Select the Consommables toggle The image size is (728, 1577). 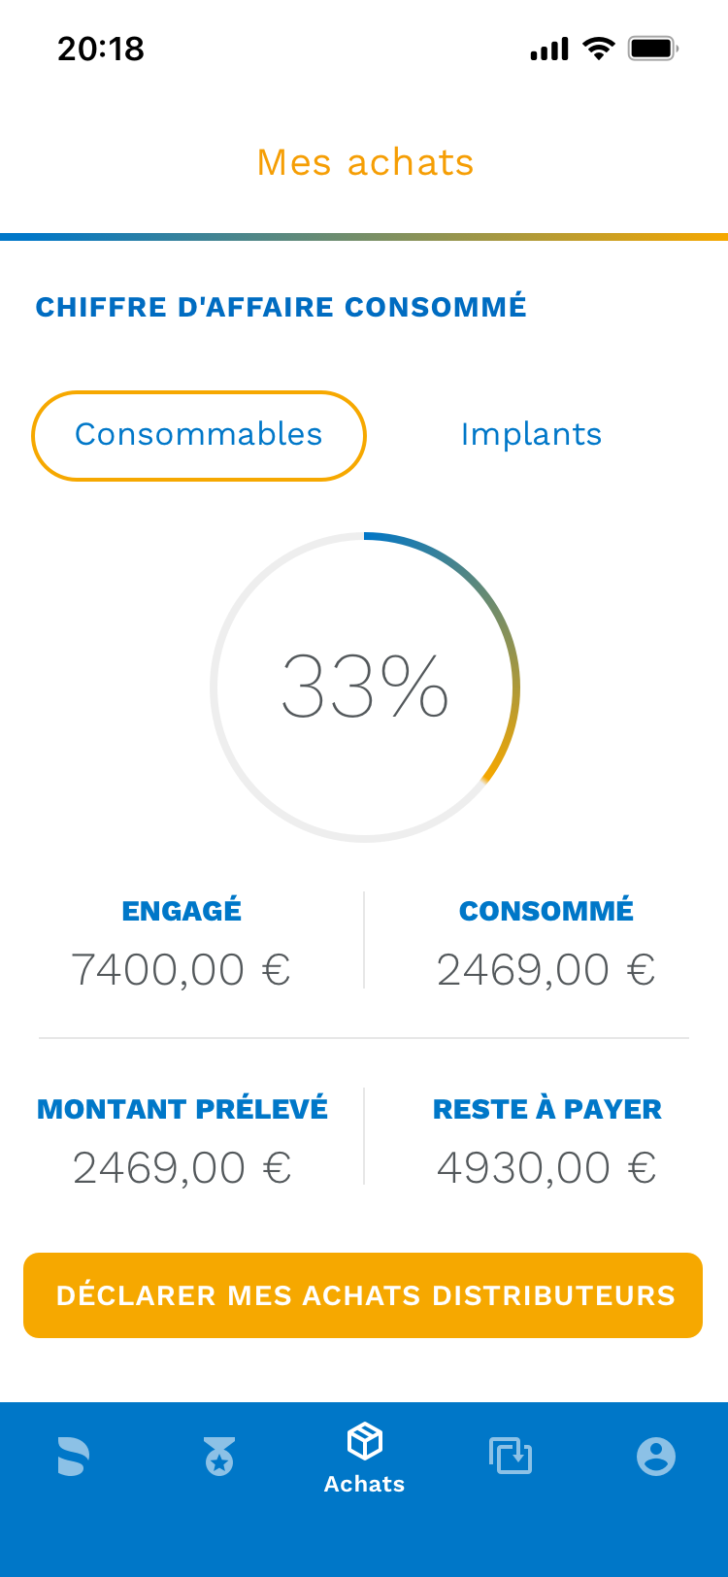click(x=199, y=435)
